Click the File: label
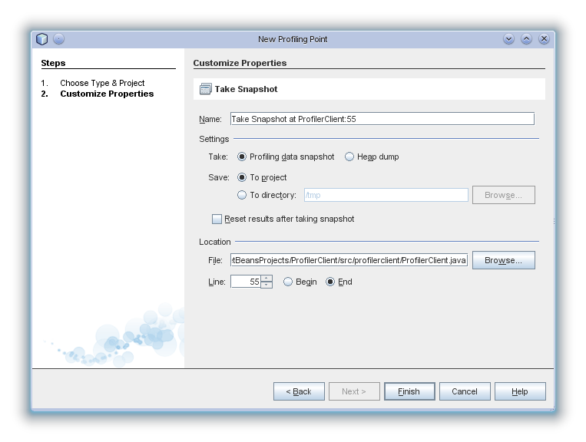The width and height of the screenshot is (586, 442). pos(215,260)
